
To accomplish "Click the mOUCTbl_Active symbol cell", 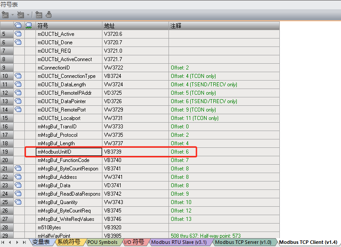I will [69, 34].
